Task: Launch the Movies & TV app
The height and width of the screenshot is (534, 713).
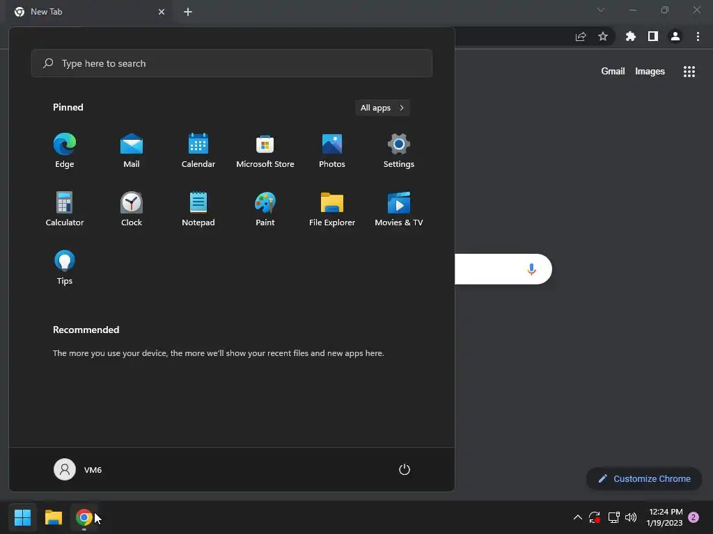Action: click(399, 209)
